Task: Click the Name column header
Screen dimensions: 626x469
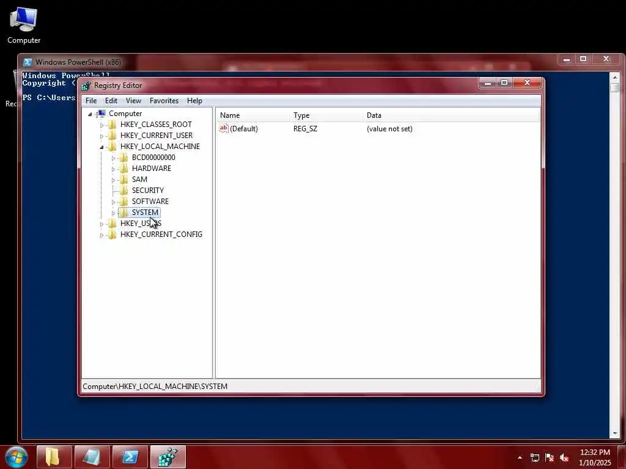Action: [x=252, y=115]
